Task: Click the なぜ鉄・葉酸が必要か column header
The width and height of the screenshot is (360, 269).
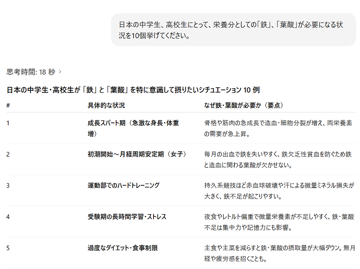Action: pyautogui.click(x=243, y=105)
